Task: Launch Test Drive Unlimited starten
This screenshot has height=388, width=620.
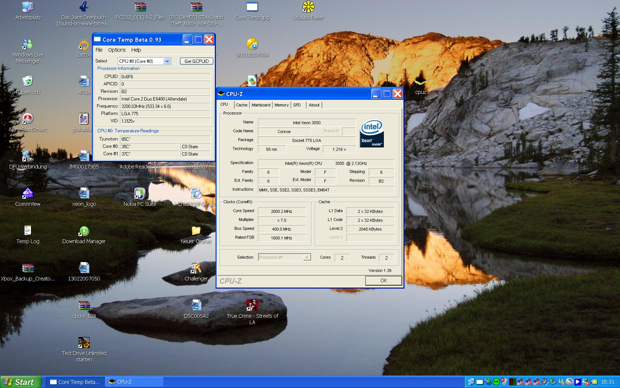Action: (84, 343)
